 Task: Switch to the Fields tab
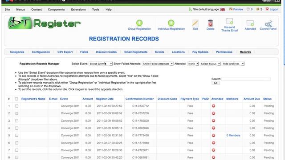[x=84, y=52]
